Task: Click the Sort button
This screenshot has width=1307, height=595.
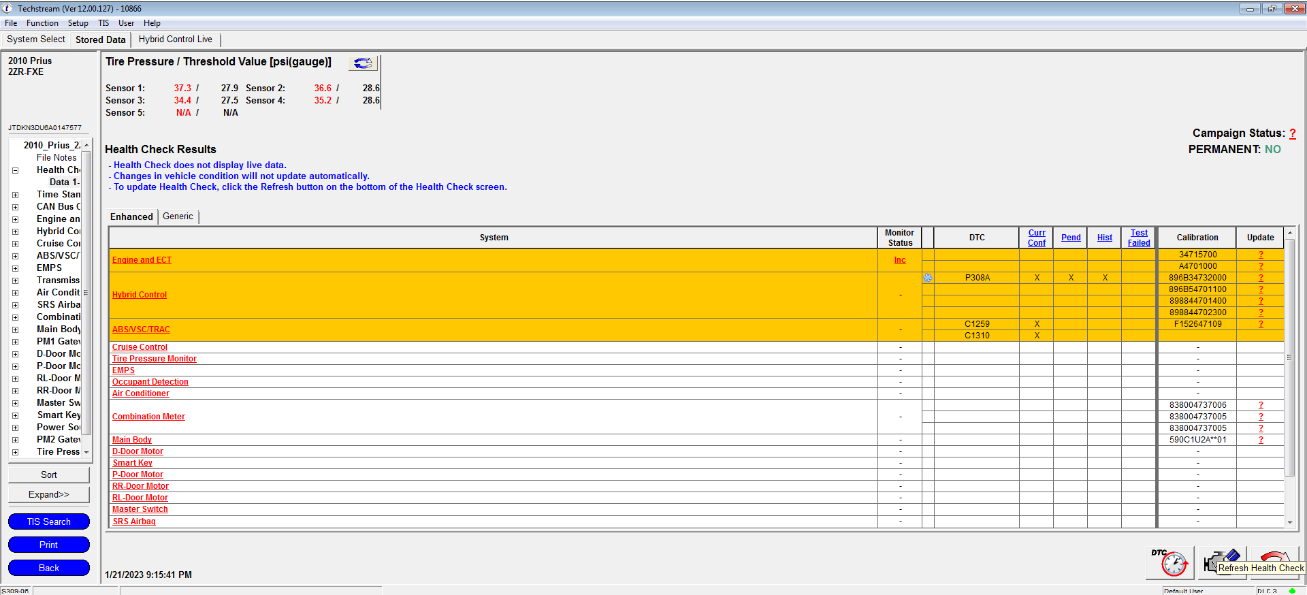Action: click(x=49, y=475)
